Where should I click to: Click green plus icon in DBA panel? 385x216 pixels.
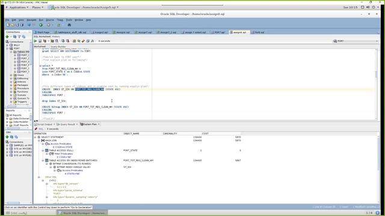tap(7, 137)
